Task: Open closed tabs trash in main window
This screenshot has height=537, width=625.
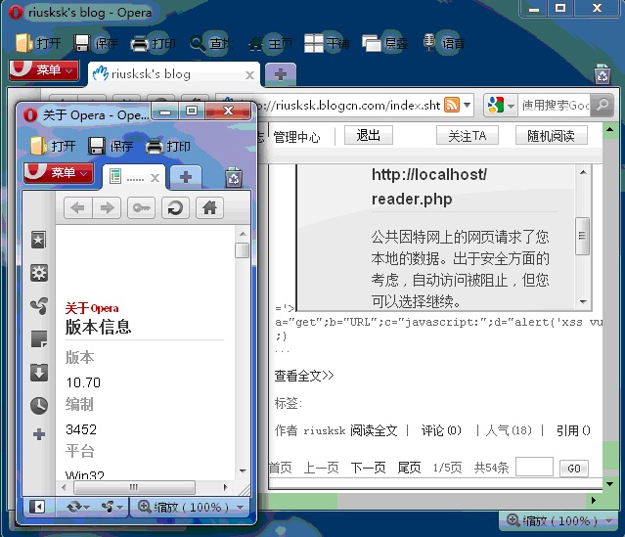Action: tap(603, 74)
